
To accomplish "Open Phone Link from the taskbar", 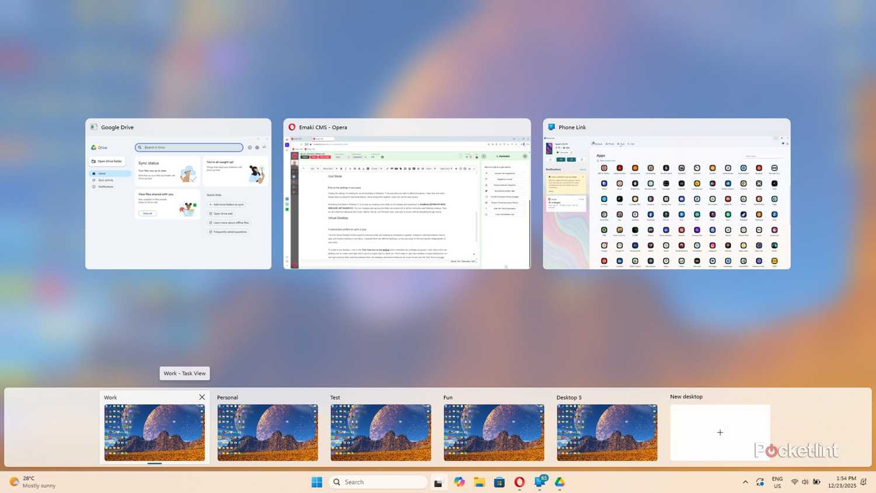I will pyautogui.click(x=538, y=482).
